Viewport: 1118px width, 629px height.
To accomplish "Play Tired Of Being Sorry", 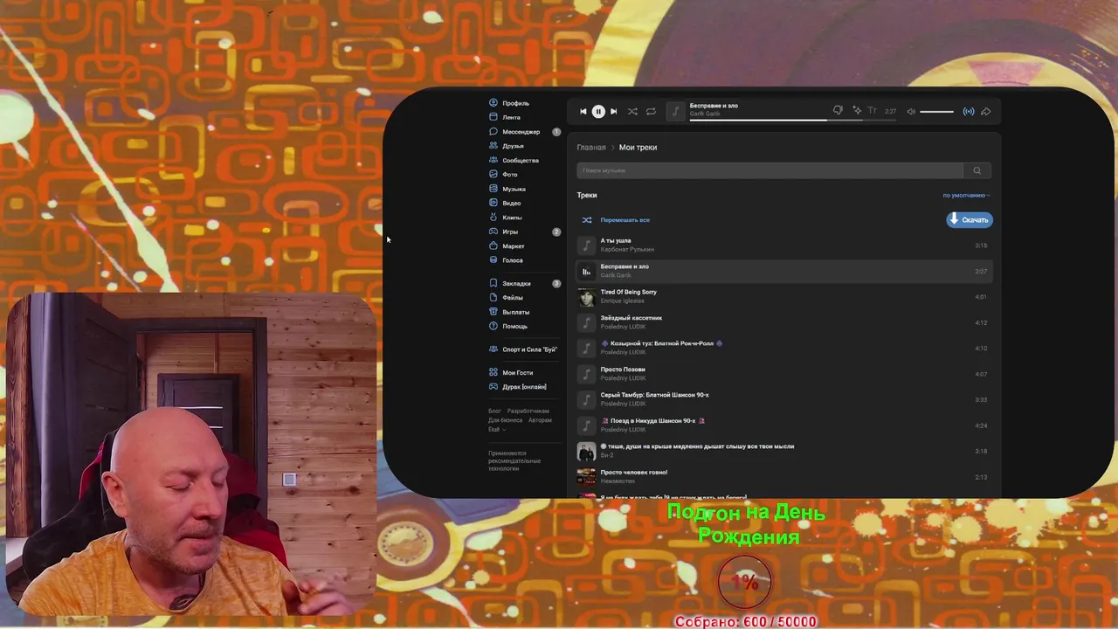I will click(x=784, y=297).
